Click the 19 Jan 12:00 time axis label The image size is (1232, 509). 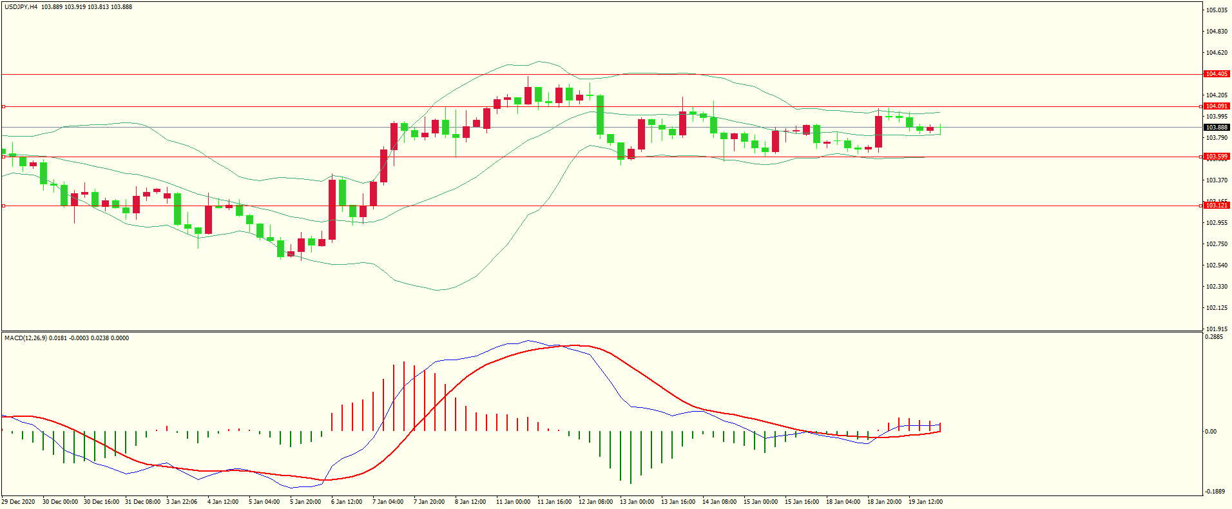click(925, 502)
